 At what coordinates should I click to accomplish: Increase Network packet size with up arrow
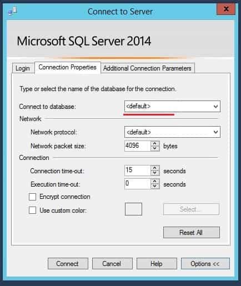tap(155, 143)
